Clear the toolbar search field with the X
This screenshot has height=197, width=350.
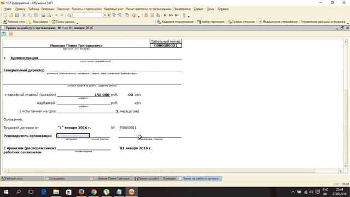(x=109, y=15)
